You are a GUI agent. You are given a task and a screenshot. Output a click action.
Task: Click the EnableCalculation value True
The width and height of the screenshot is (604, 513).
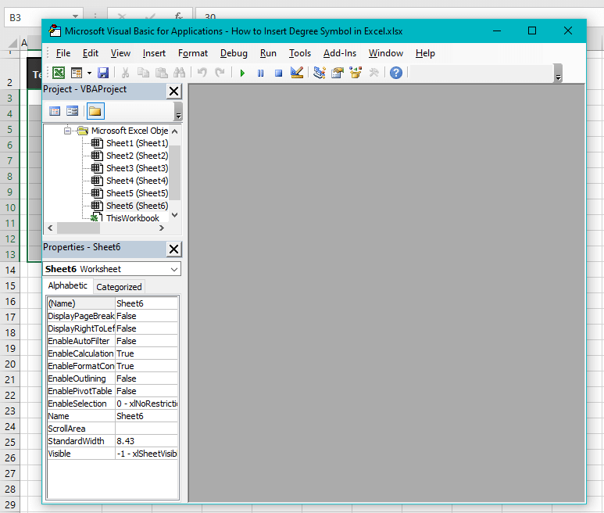146,353
